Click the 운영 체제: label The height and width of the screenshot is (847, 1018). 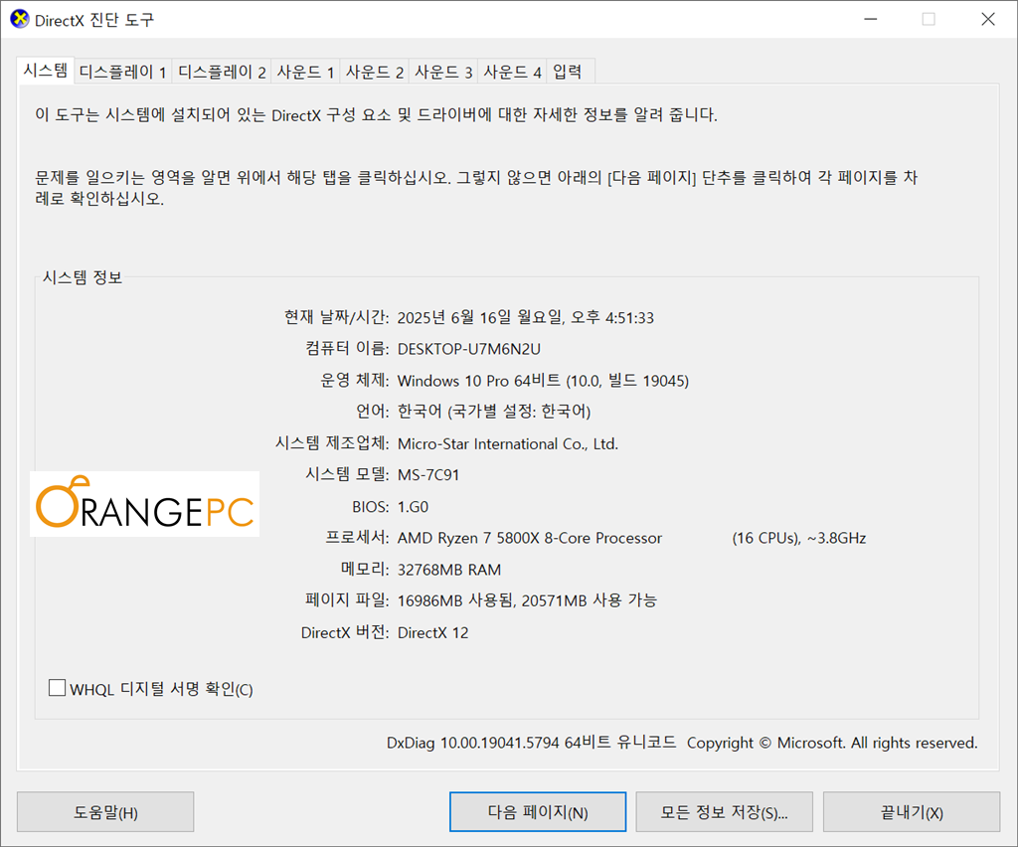coord(355,381)
